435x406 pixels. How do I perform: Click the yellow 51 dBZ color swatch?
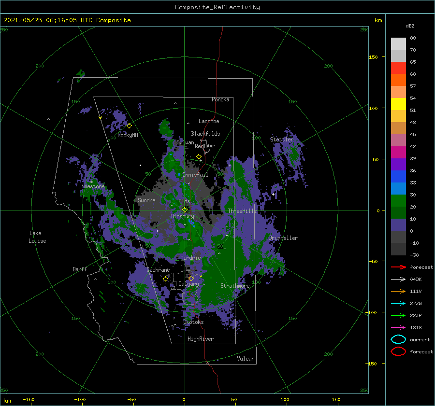(x=398, y=104)
